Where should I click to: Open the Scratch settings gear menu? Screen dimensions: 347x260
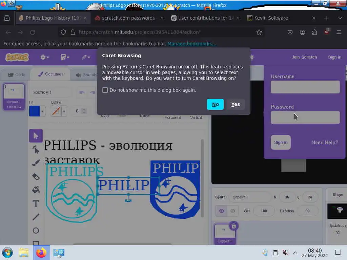(44, 57)
